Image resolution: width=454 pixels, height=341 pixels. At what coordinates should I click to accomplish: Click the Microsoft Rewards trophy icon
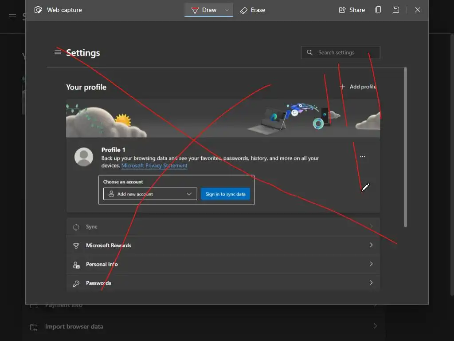pyautogui.click(x=76, y=246)
